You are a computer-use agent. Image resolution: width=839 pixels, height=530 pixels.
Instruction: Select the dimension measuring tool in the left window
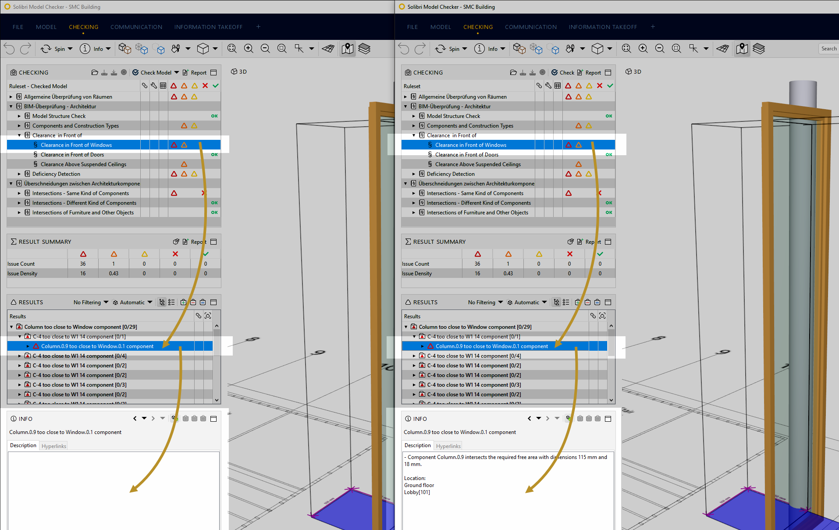(x=299, y=49)
